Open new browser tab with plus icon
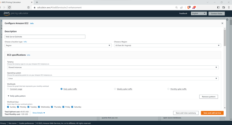The height and width of the screenshot is (125, 232). pyautogui.click(x=37, y=2)
